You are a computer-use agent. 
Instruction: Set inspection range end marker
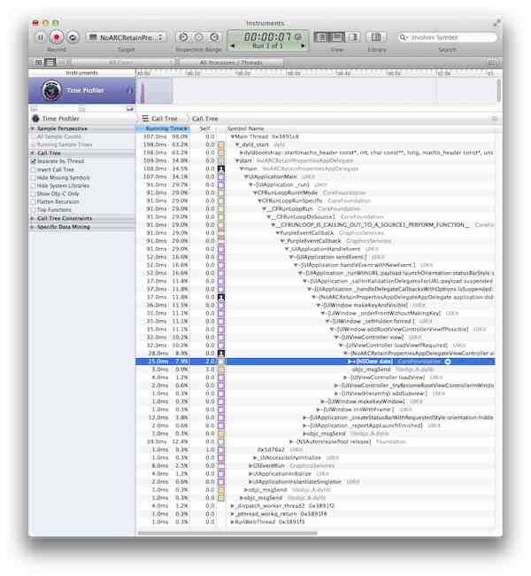click(x=215, y=37)
